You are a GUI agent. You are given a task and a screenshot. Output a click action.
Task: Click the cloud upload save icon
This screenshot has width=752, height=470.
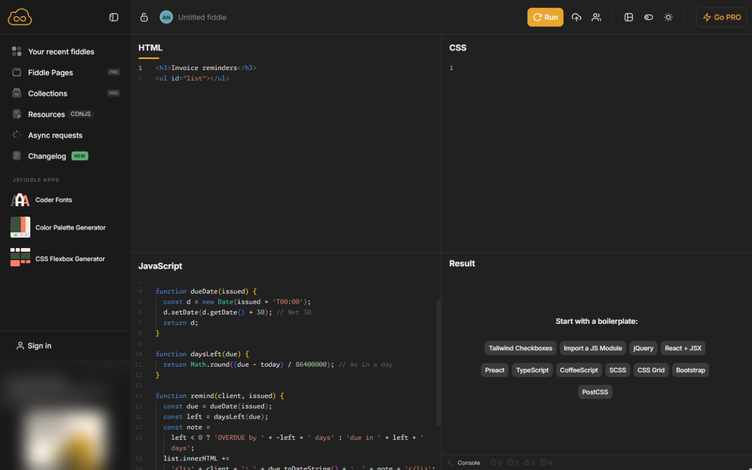[x=577, y=17]
